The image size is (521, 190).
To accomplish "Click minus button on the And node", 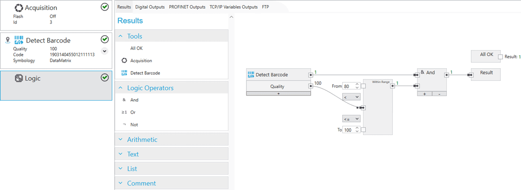I will pos(439,94).
